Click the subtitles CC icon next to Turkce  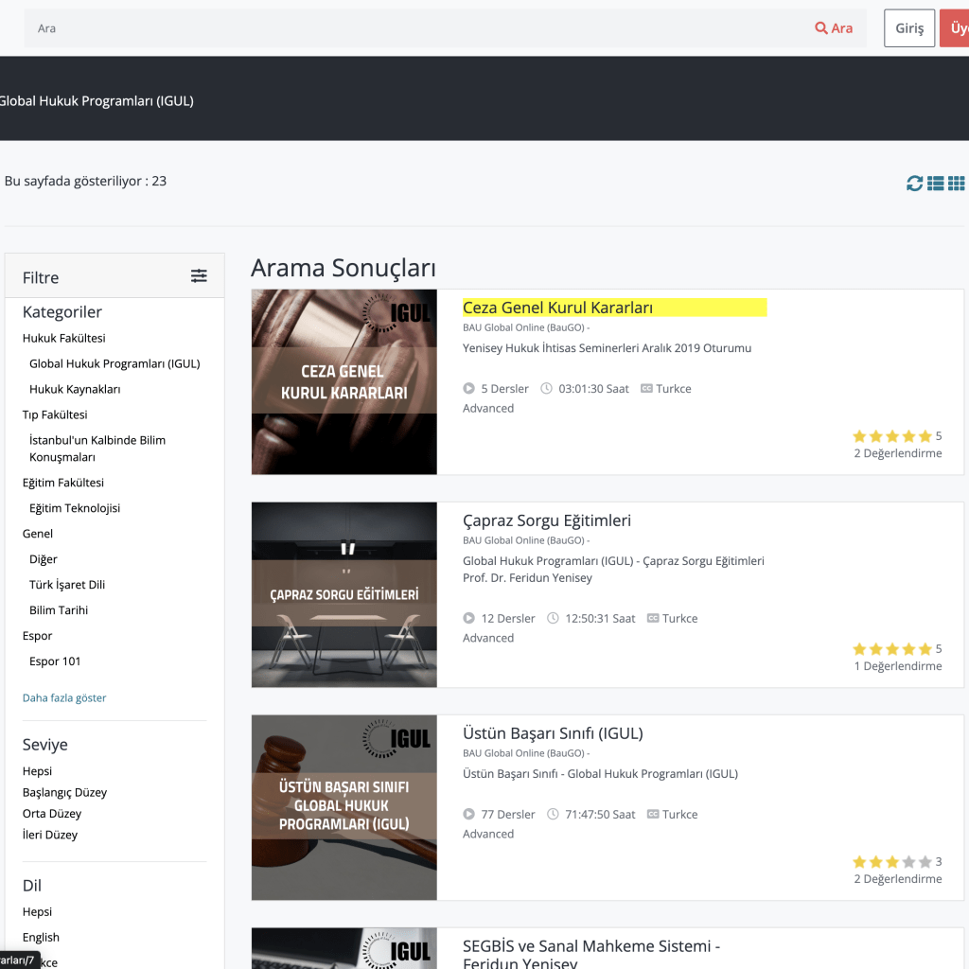[645, 388]
